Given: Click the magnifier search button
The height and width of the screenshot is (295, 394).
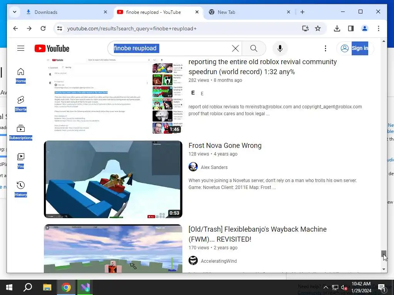Looking at the screenshot, I should [x=254, y=48].
